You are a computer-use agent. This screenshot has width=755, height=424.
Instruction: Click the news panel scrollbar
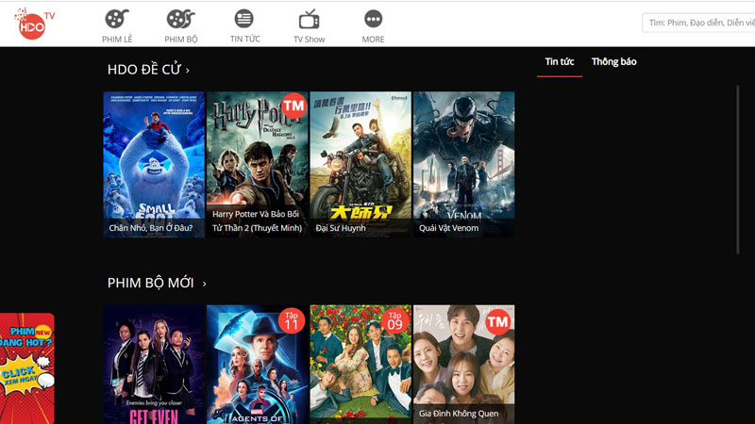(737, 170)
